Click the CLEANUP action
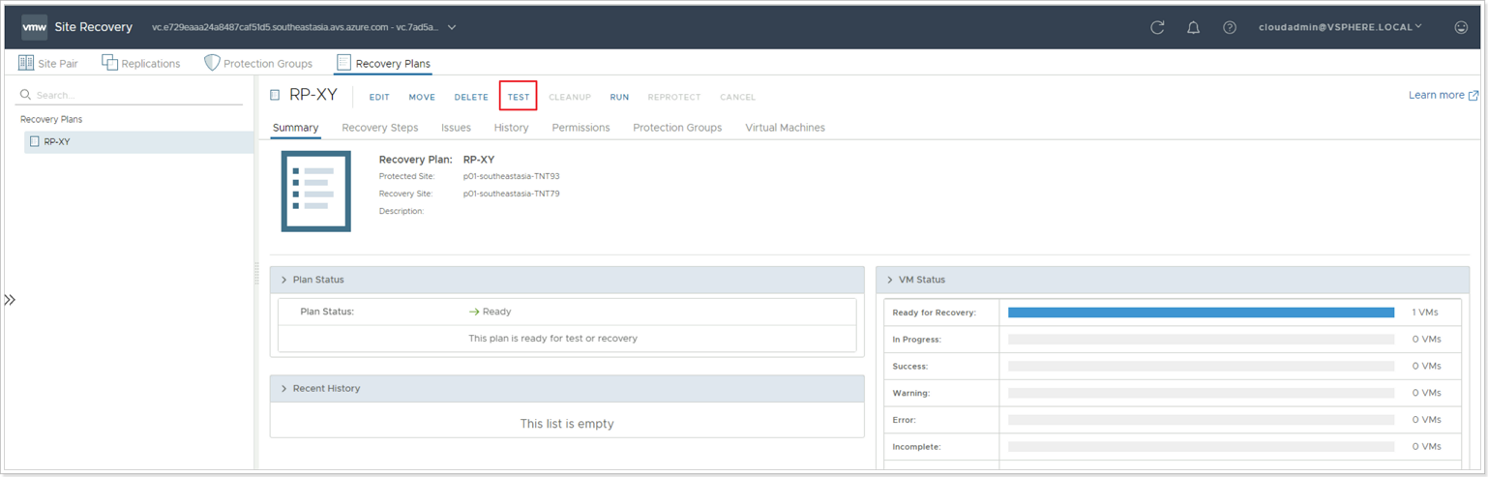The height and width of the screenshot is (477, 1488). [x=570, y=97]
